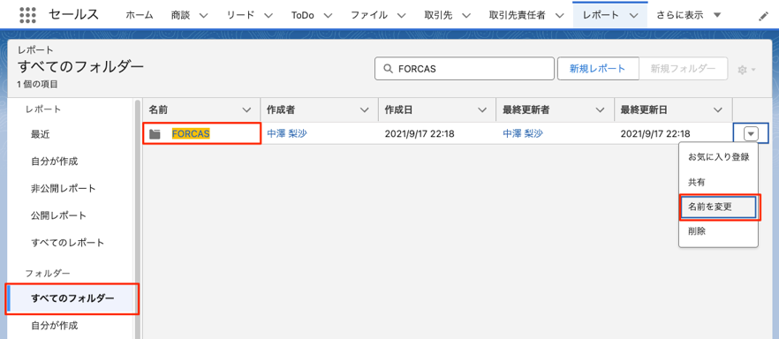Click the folder icon next to FORCAS
Image resolution: width=779 pixels, height=339 pixels.
pyautogui.click(x=155, y=134)
